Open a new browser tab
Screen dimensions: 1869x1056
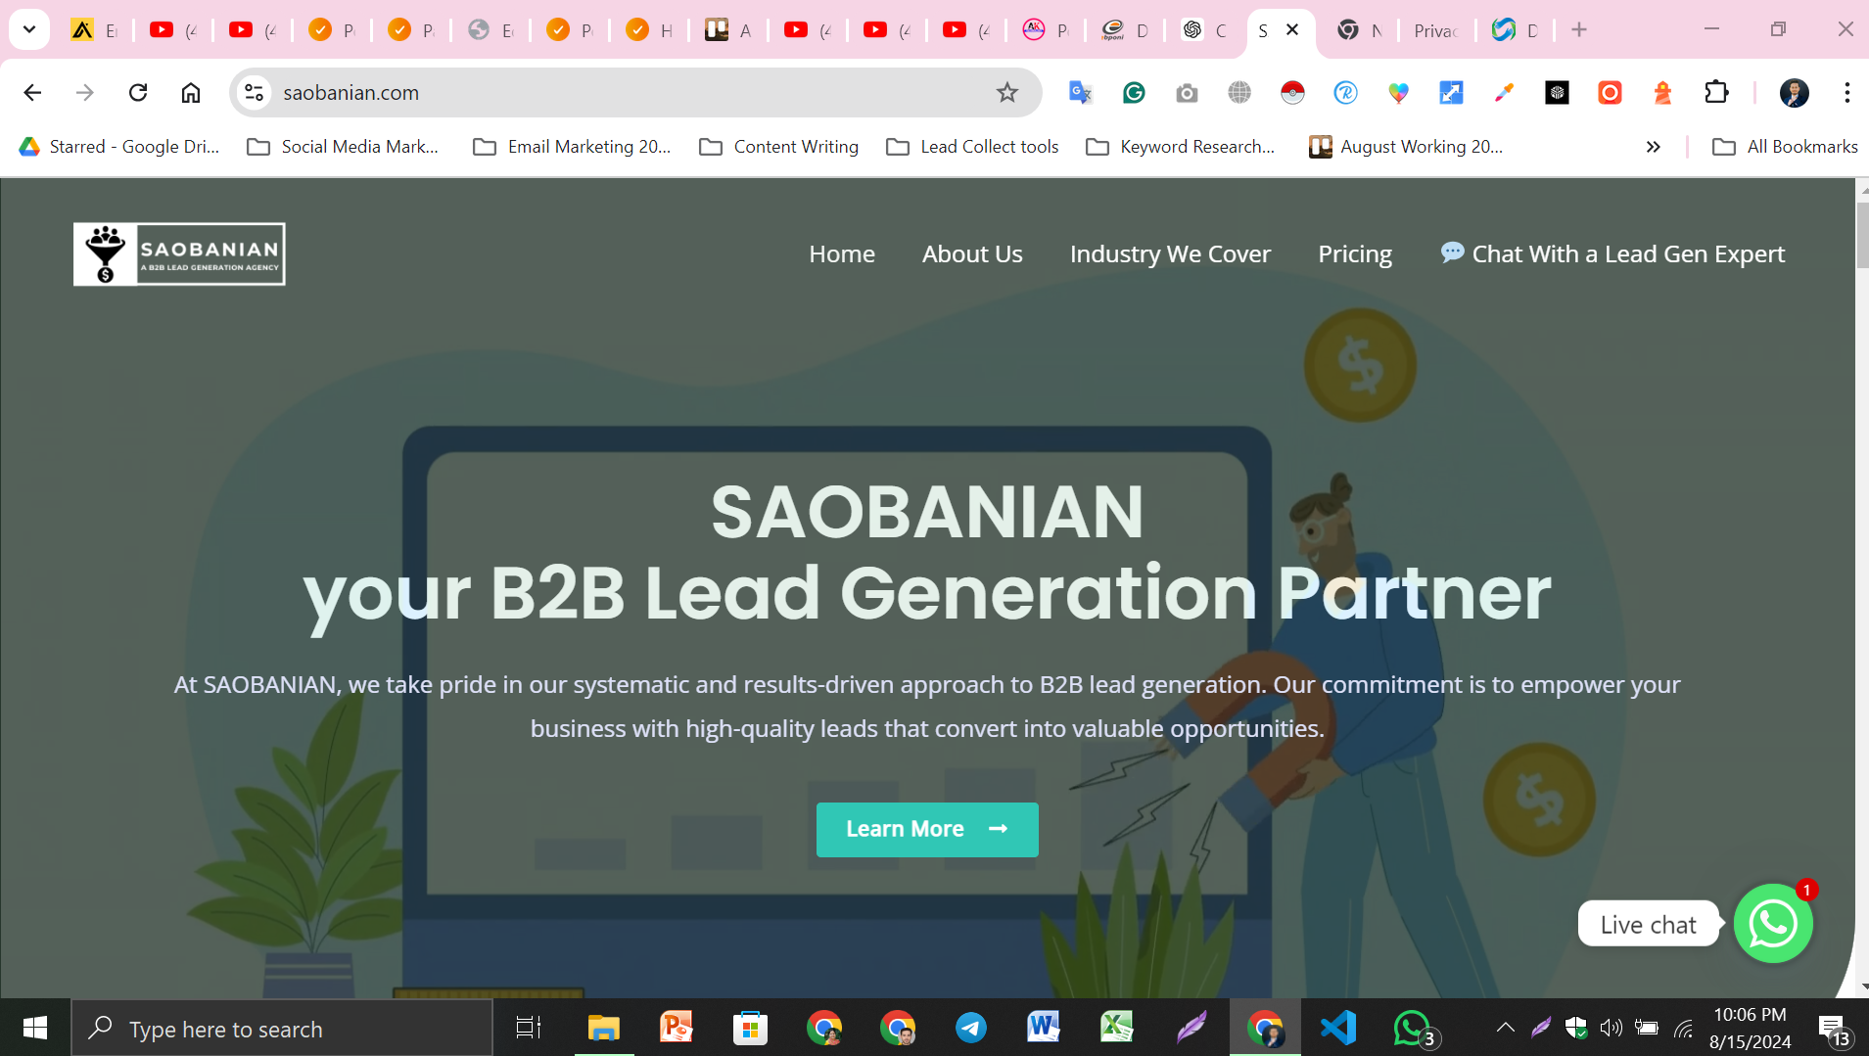(x=1578, y=29)
